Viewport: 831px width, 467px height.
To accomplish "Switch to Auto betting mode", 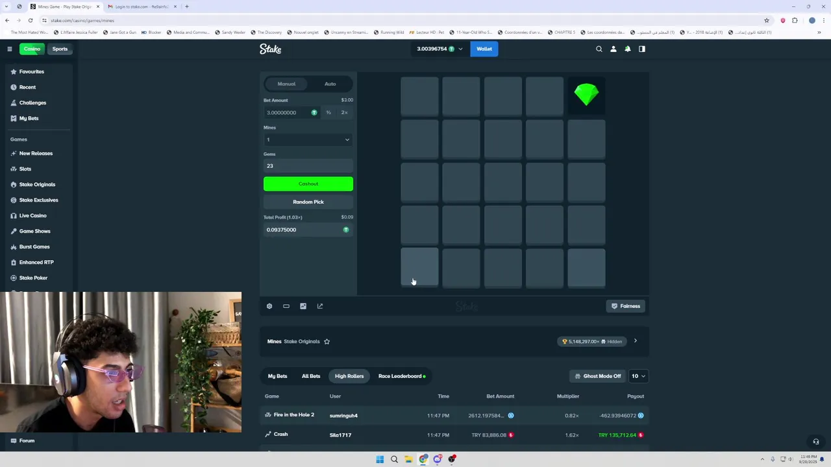I will (x=330, y=84).
